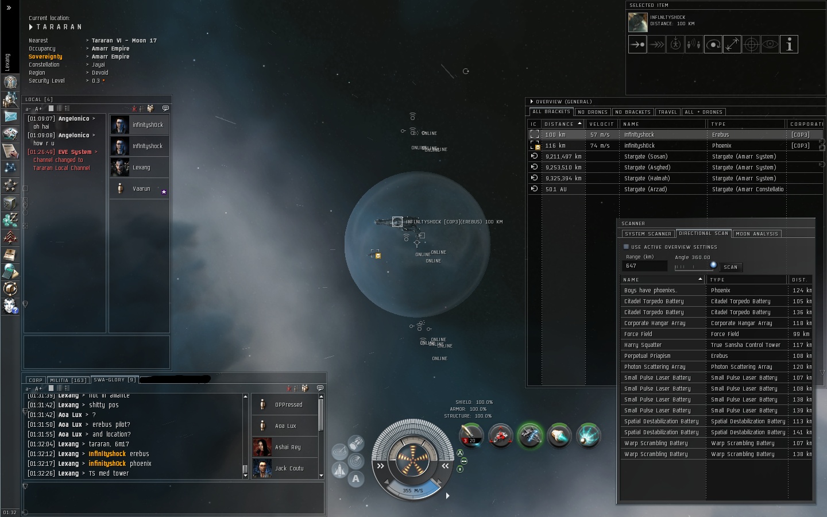Viewport: 827px width, 517px height.
Task: Open People & Places from the sidebar
Action: point(10,99)
